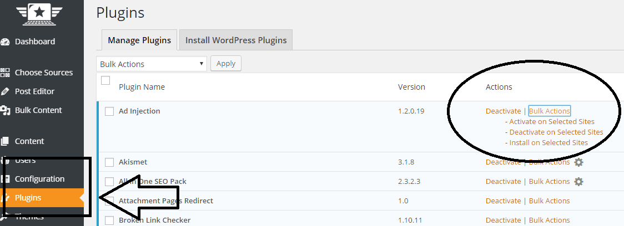Open Configuration in the sidebar
Image resolution: width=624 pixels, height=226 pixels.
point(39,179)
